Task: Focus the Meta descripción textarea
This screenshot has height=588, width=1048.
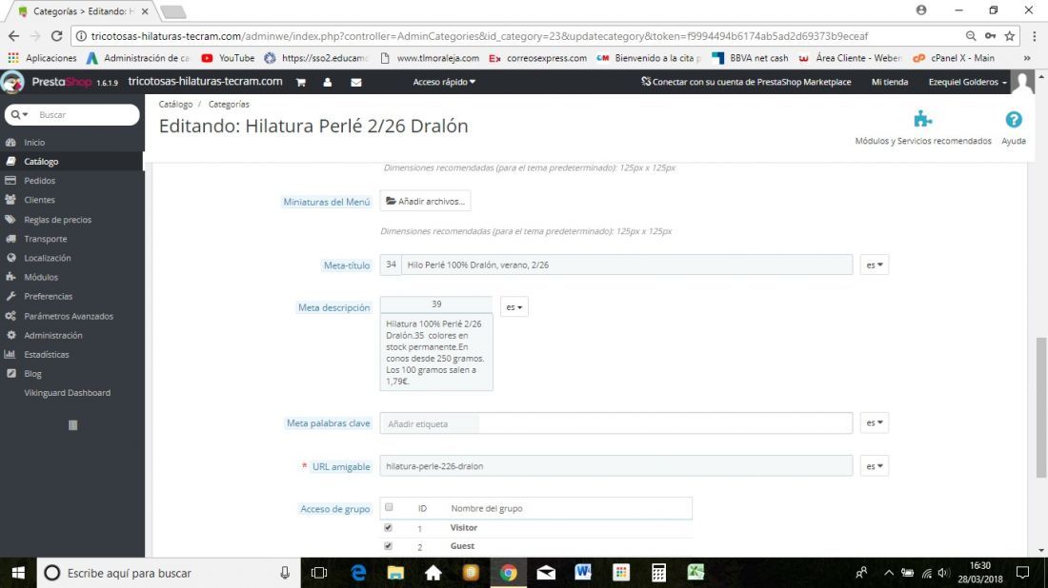Action: (436, 352)
